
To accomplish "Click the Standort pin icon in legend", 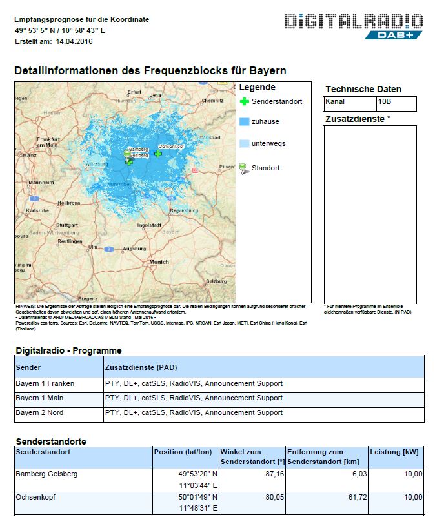I will point(243,168).
